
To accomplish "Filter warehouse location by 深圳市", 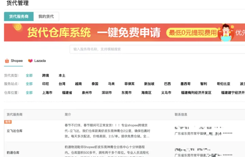I will pyautogui.click(x=107, y=93).
